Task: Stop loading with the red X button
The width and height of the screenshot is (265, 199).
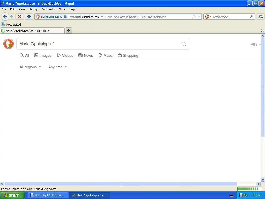Action: (20, 17)
